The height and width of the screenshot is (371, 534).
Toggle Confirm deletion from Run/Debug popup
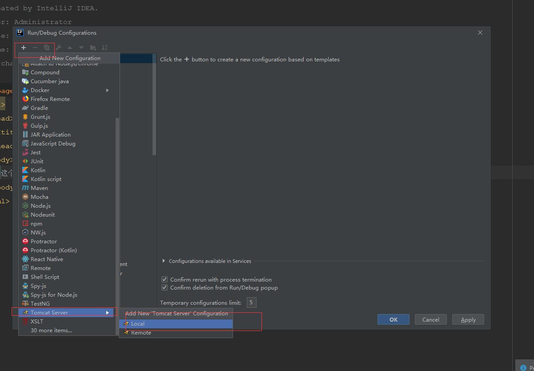(165, 287)
